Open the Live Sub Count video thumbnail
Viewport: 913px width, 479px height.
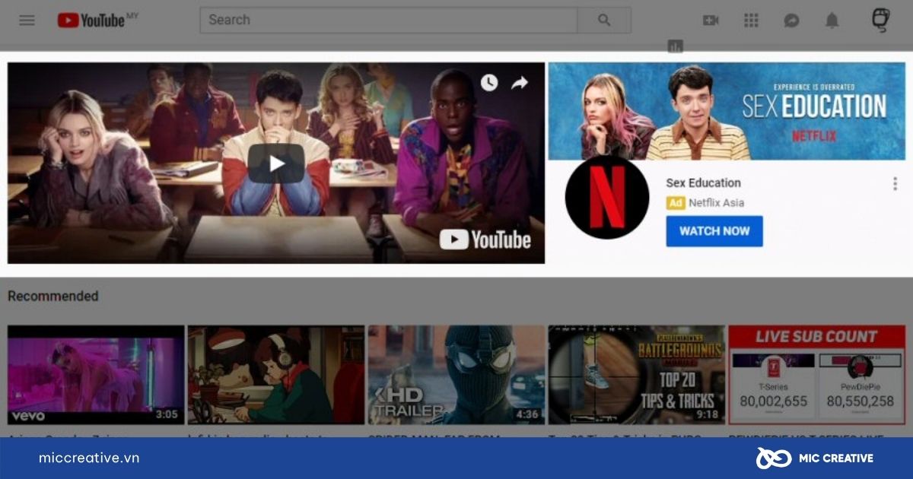(816, 374)
